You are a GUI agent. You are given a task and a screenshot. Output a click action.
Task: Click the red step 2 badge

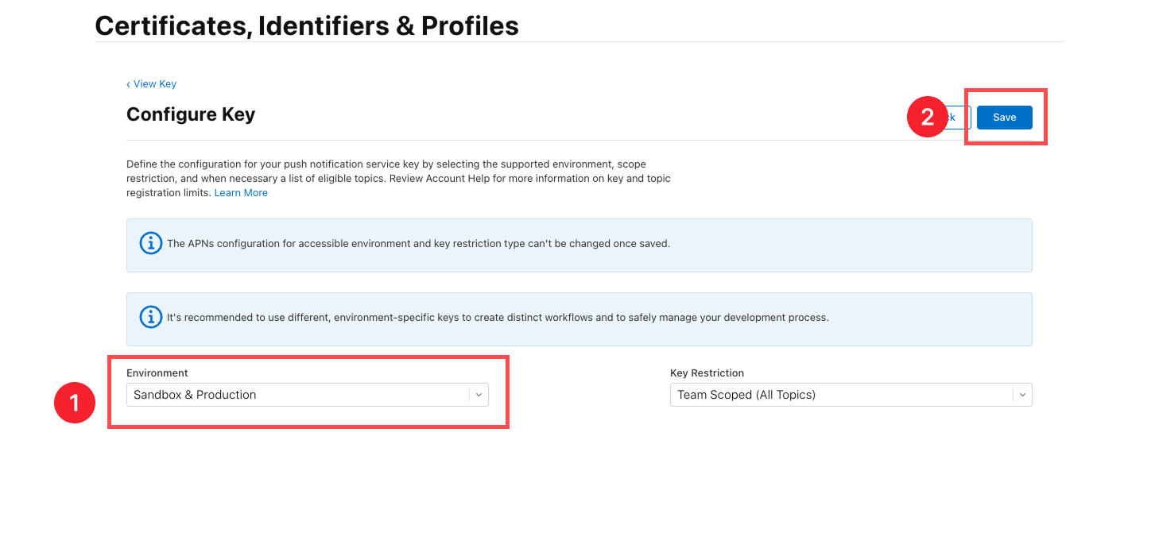click(927, 118)
